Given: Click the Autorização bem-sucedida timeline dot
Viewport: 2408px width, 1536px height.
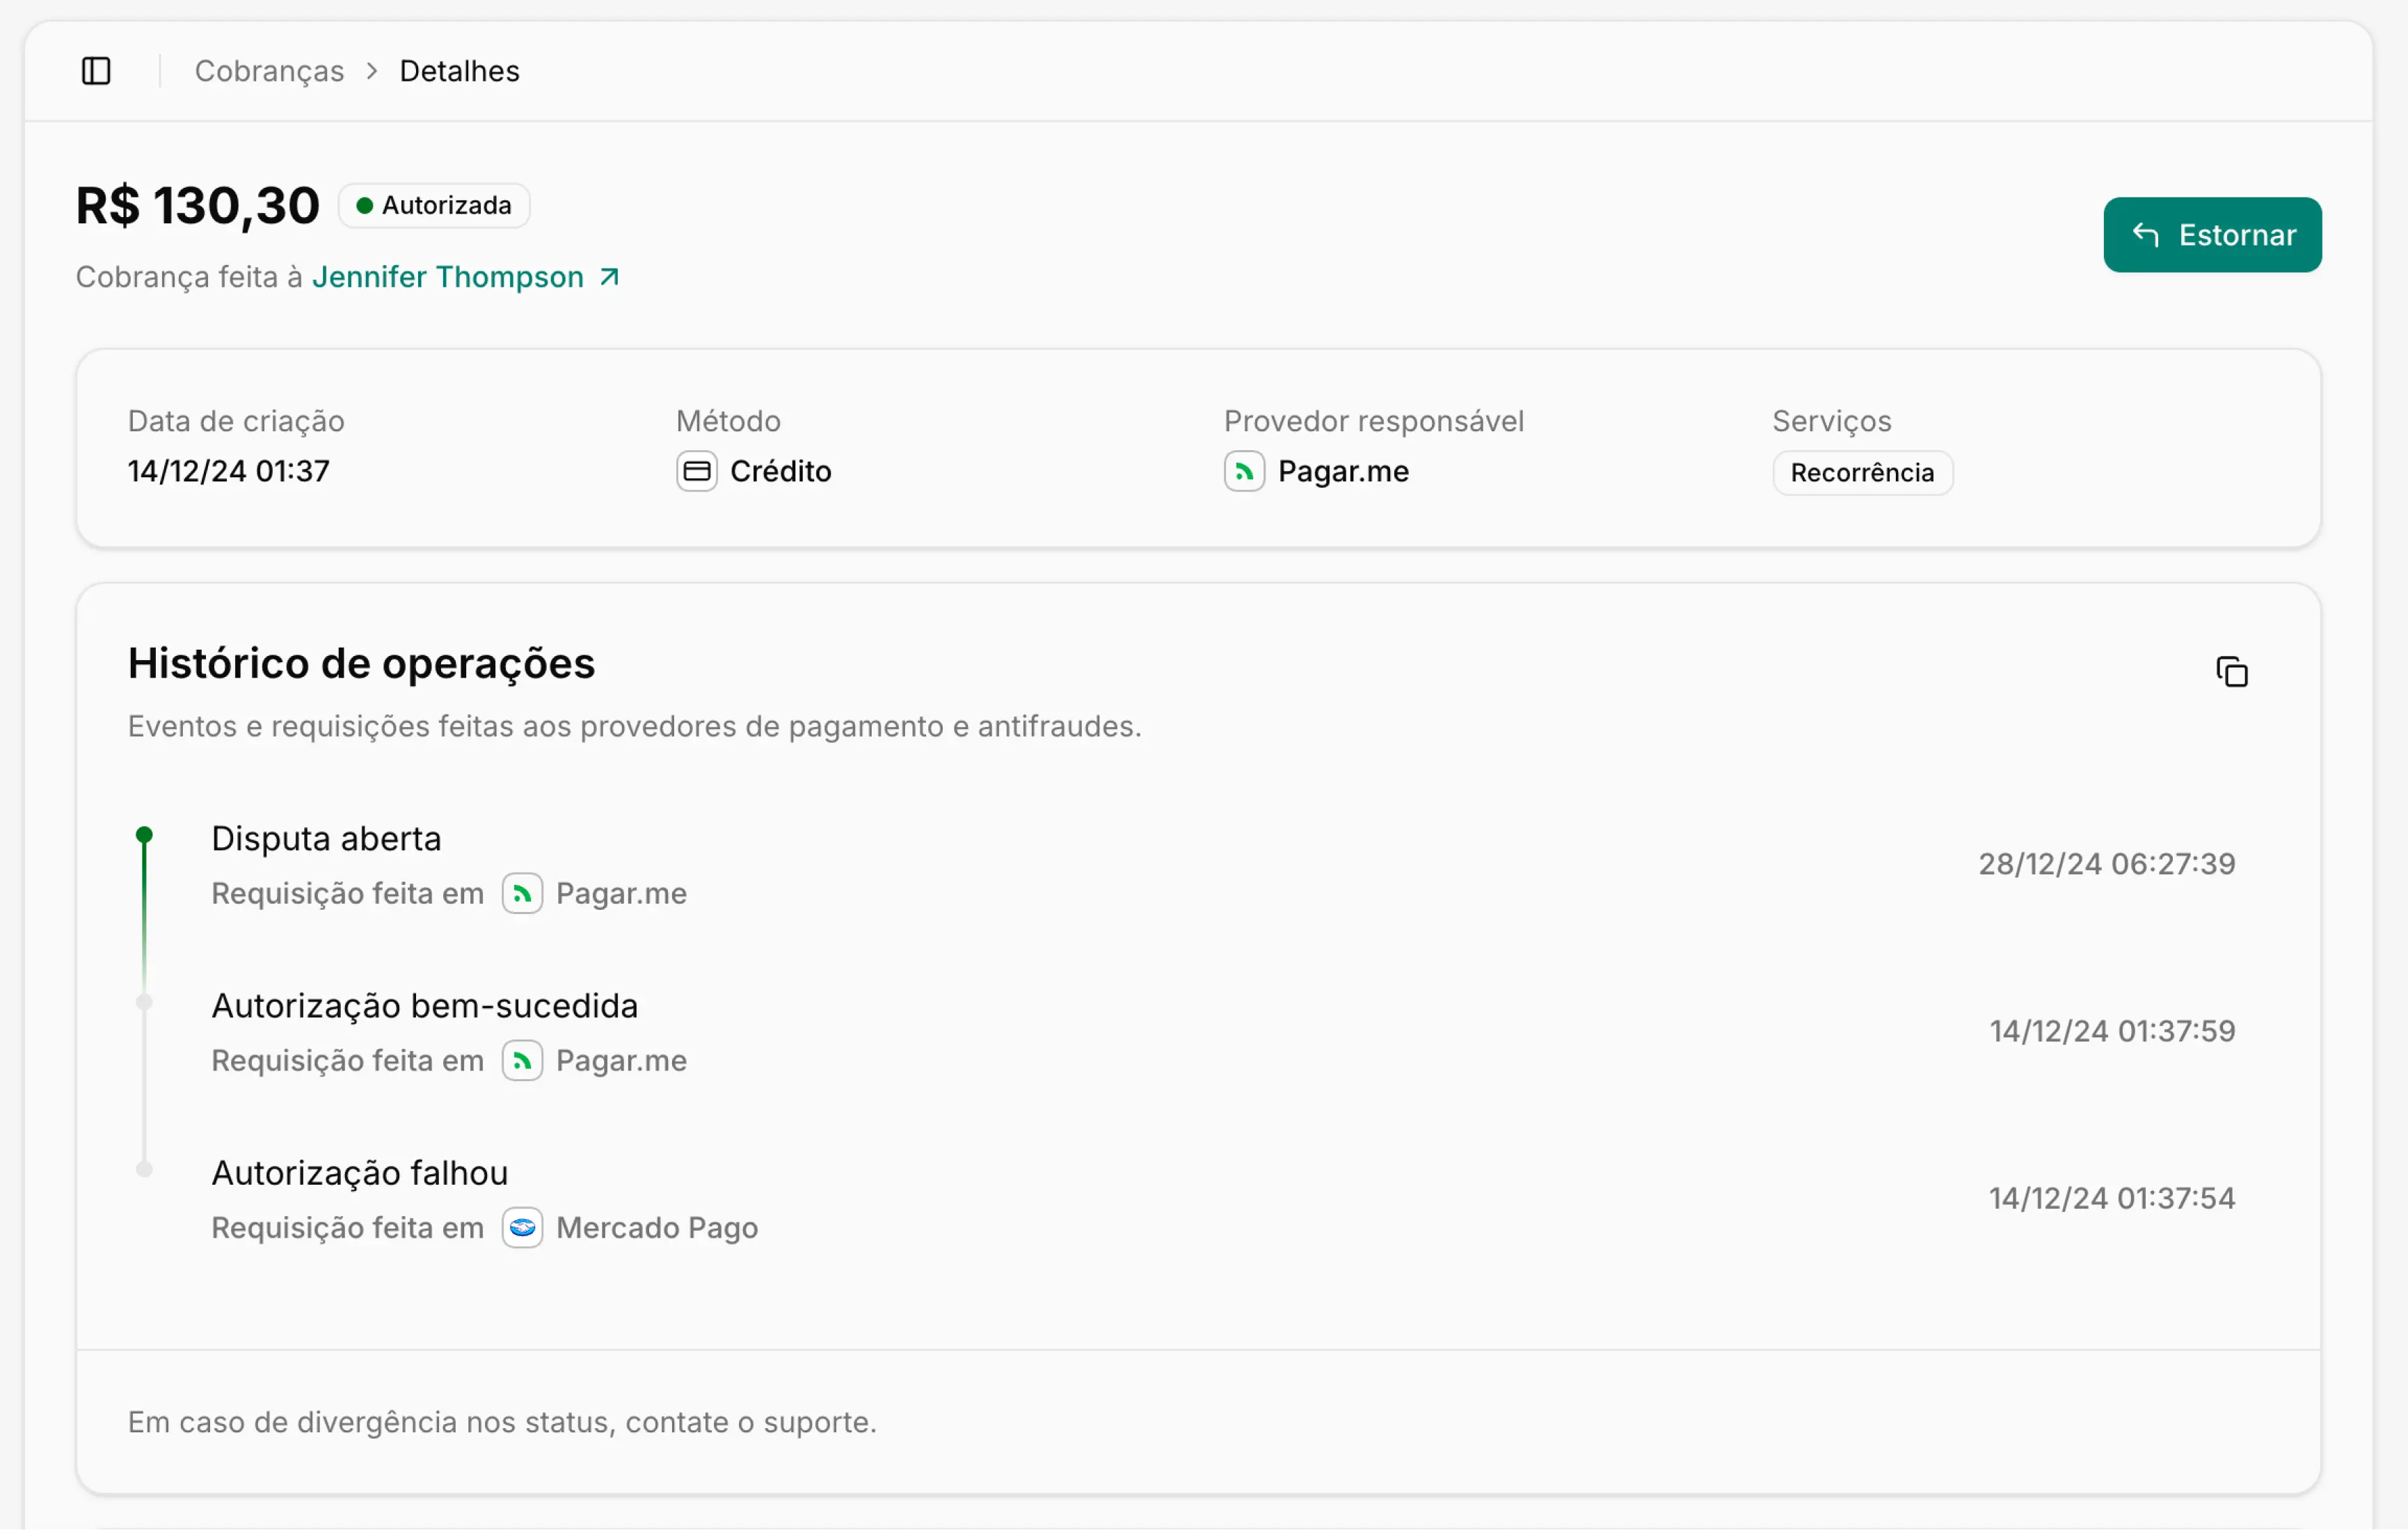Looking at the screenshot, I should (144, 1002).
